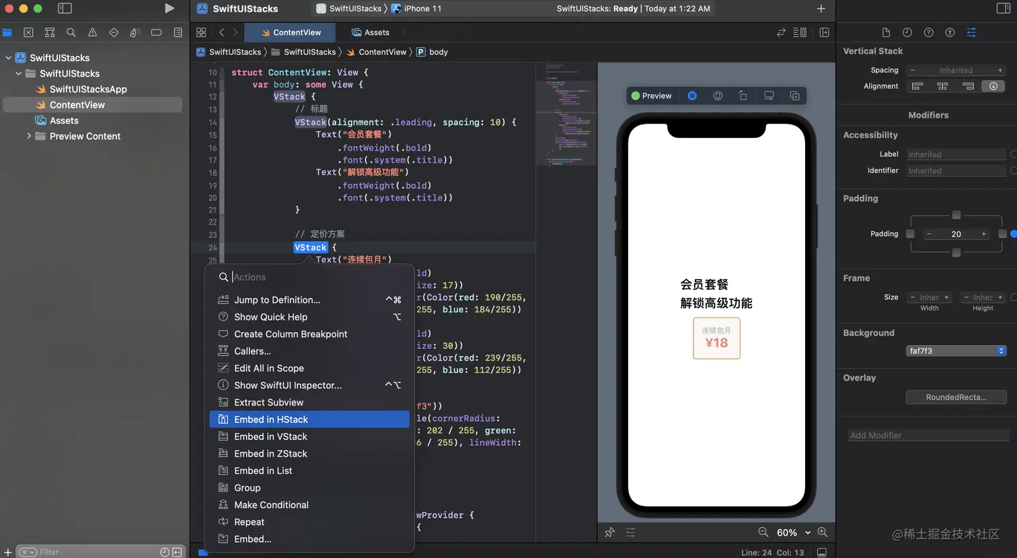
Task: Duplicate the preview
Action: pyautogui.click(x=794, y=95)
